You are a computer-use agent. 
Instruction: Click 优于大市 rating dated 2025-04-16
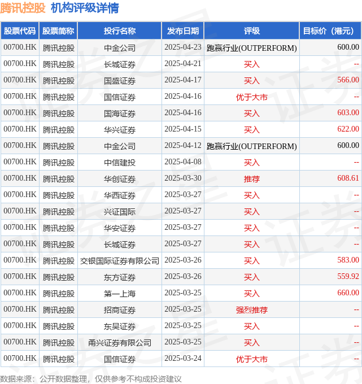click(251, 97)
